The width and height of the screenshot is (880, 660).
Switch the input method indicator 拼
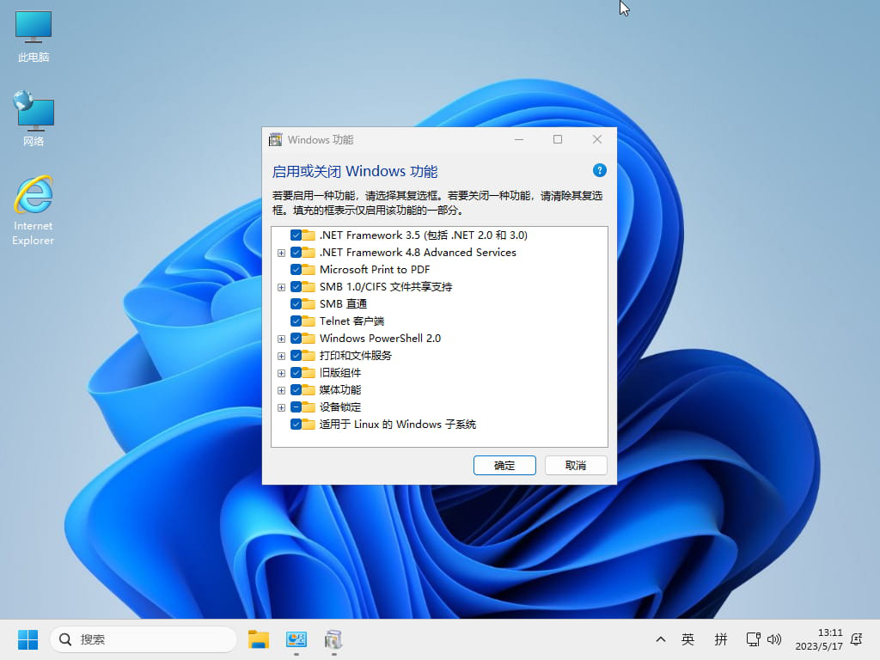720,639
